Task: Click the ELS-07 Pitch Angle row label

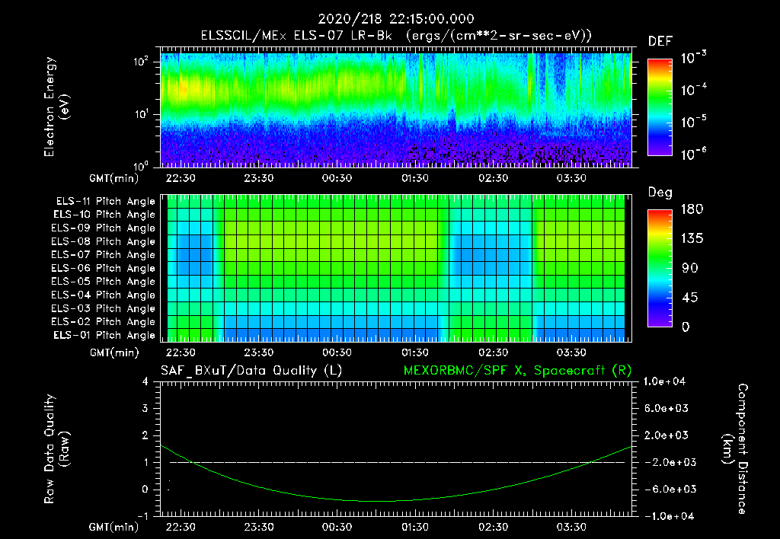Action: (104, 254)
